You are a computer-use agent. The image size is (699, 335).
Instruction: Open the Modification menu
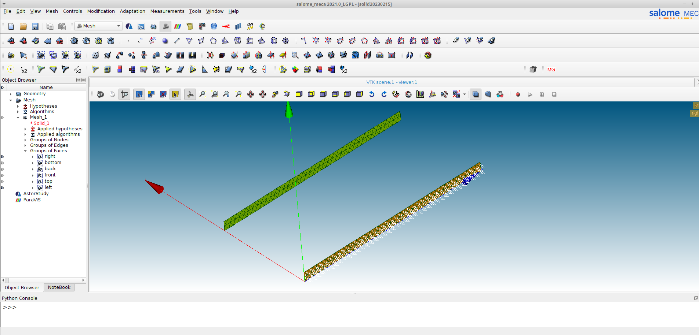pyautogui.click(x=101, y=11)
